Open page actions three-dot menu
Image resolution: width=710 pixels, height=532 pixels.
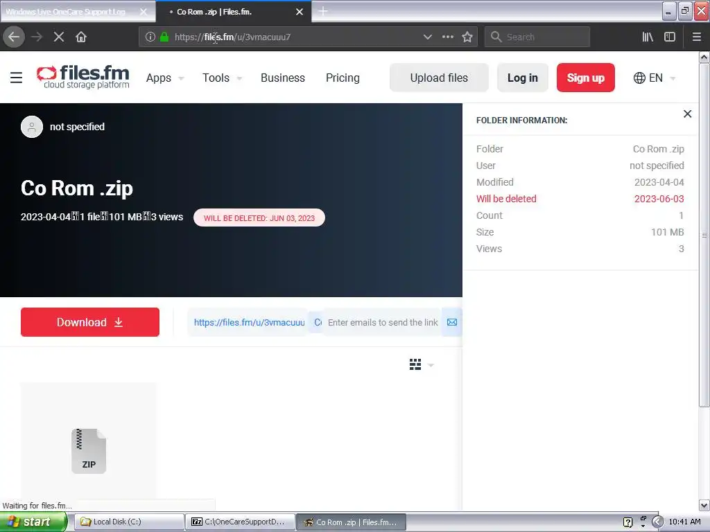click(447, 37)
